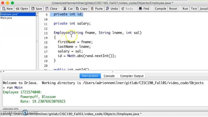
Task: Click the 'id = Math.abs(rand.nextInt());' line
Action: [x=87, y=56]
